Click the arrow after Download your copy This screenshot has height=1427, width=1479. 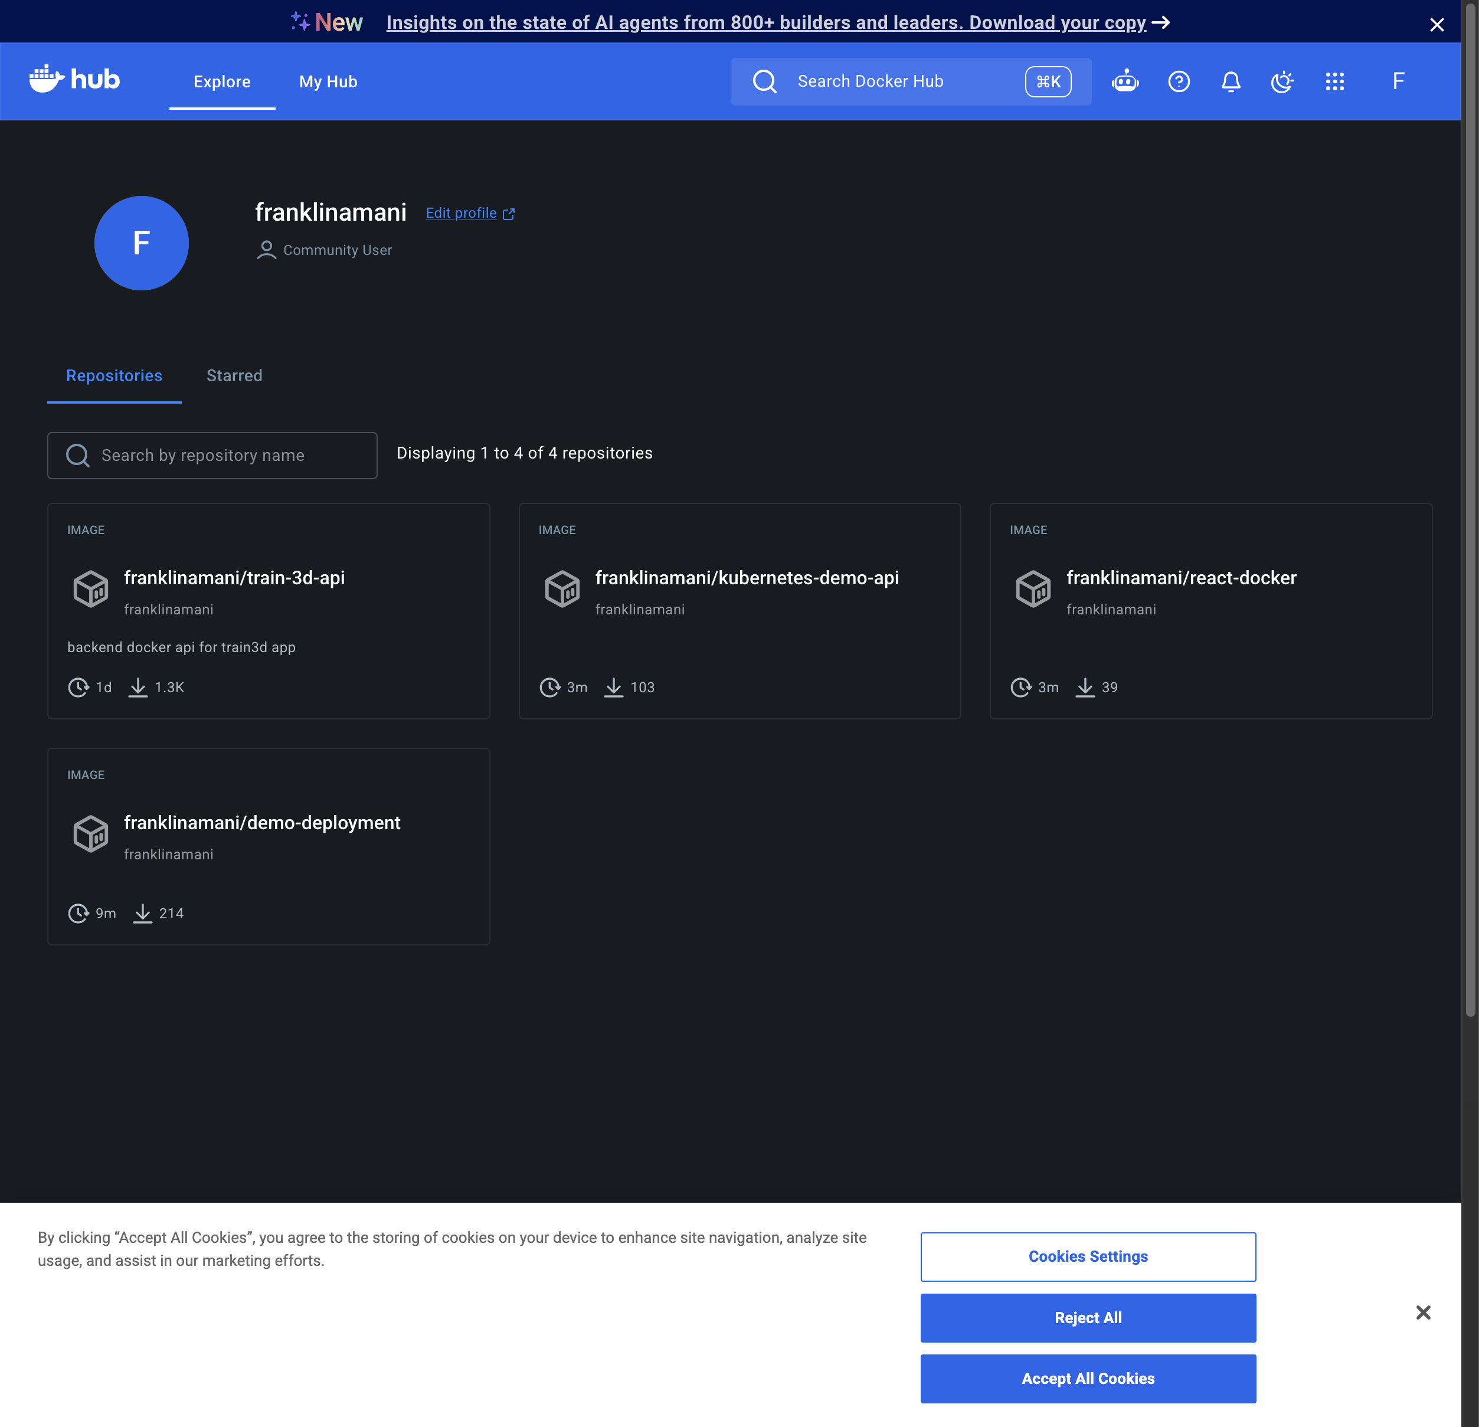pos(1160,22)
